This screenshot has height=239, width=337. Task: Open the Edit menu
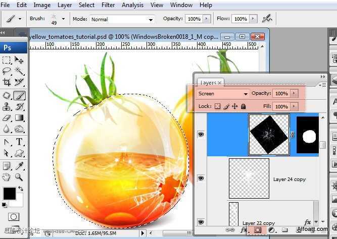click(x=22, y=5)
